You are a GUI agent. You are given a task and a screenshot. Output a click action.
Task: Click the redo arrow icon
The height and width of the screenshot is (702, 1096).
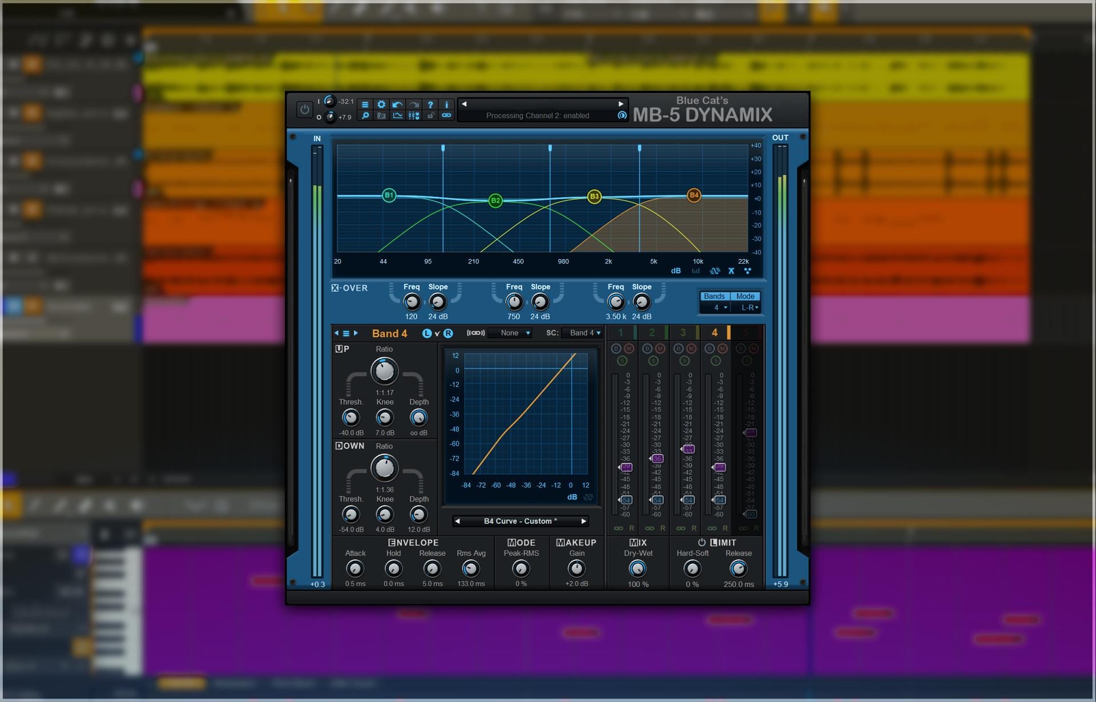(414, 104)
